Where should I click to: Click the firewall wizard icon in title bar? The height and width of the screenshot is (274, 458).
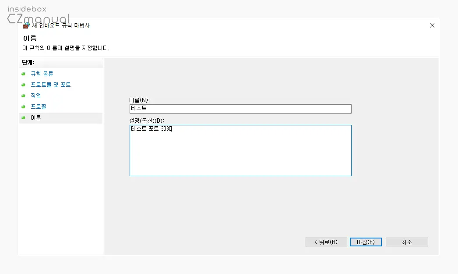26,25
